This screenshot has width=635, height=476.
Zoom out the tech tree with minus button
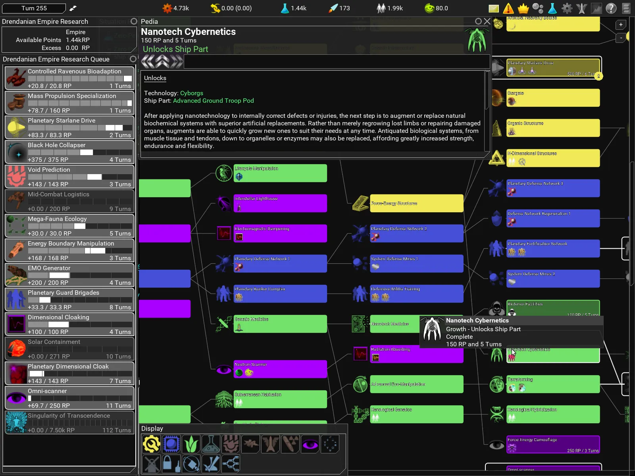point(621,38)
